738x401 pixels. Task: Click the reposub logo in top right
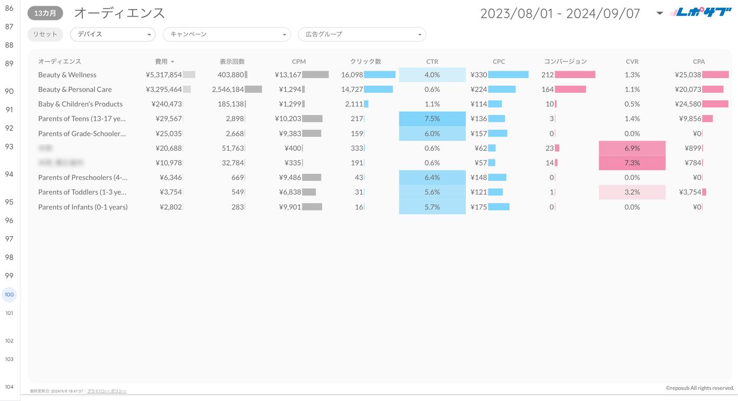(x=701, y=13)
